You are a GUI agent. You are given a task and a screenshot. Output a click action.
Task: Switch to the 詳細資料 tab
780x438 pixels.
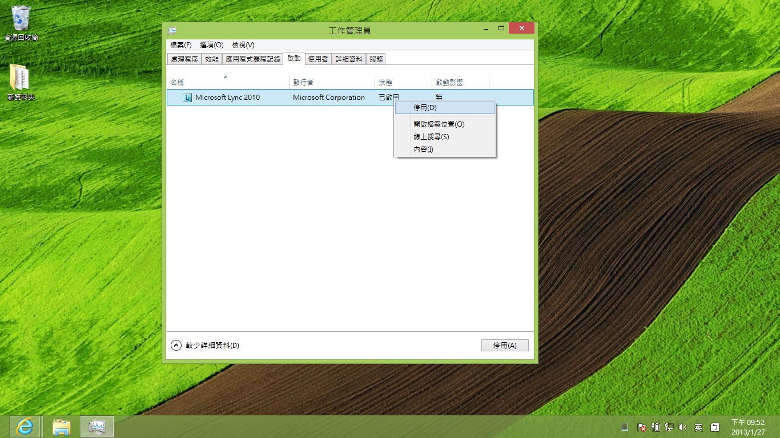(349, 59)
